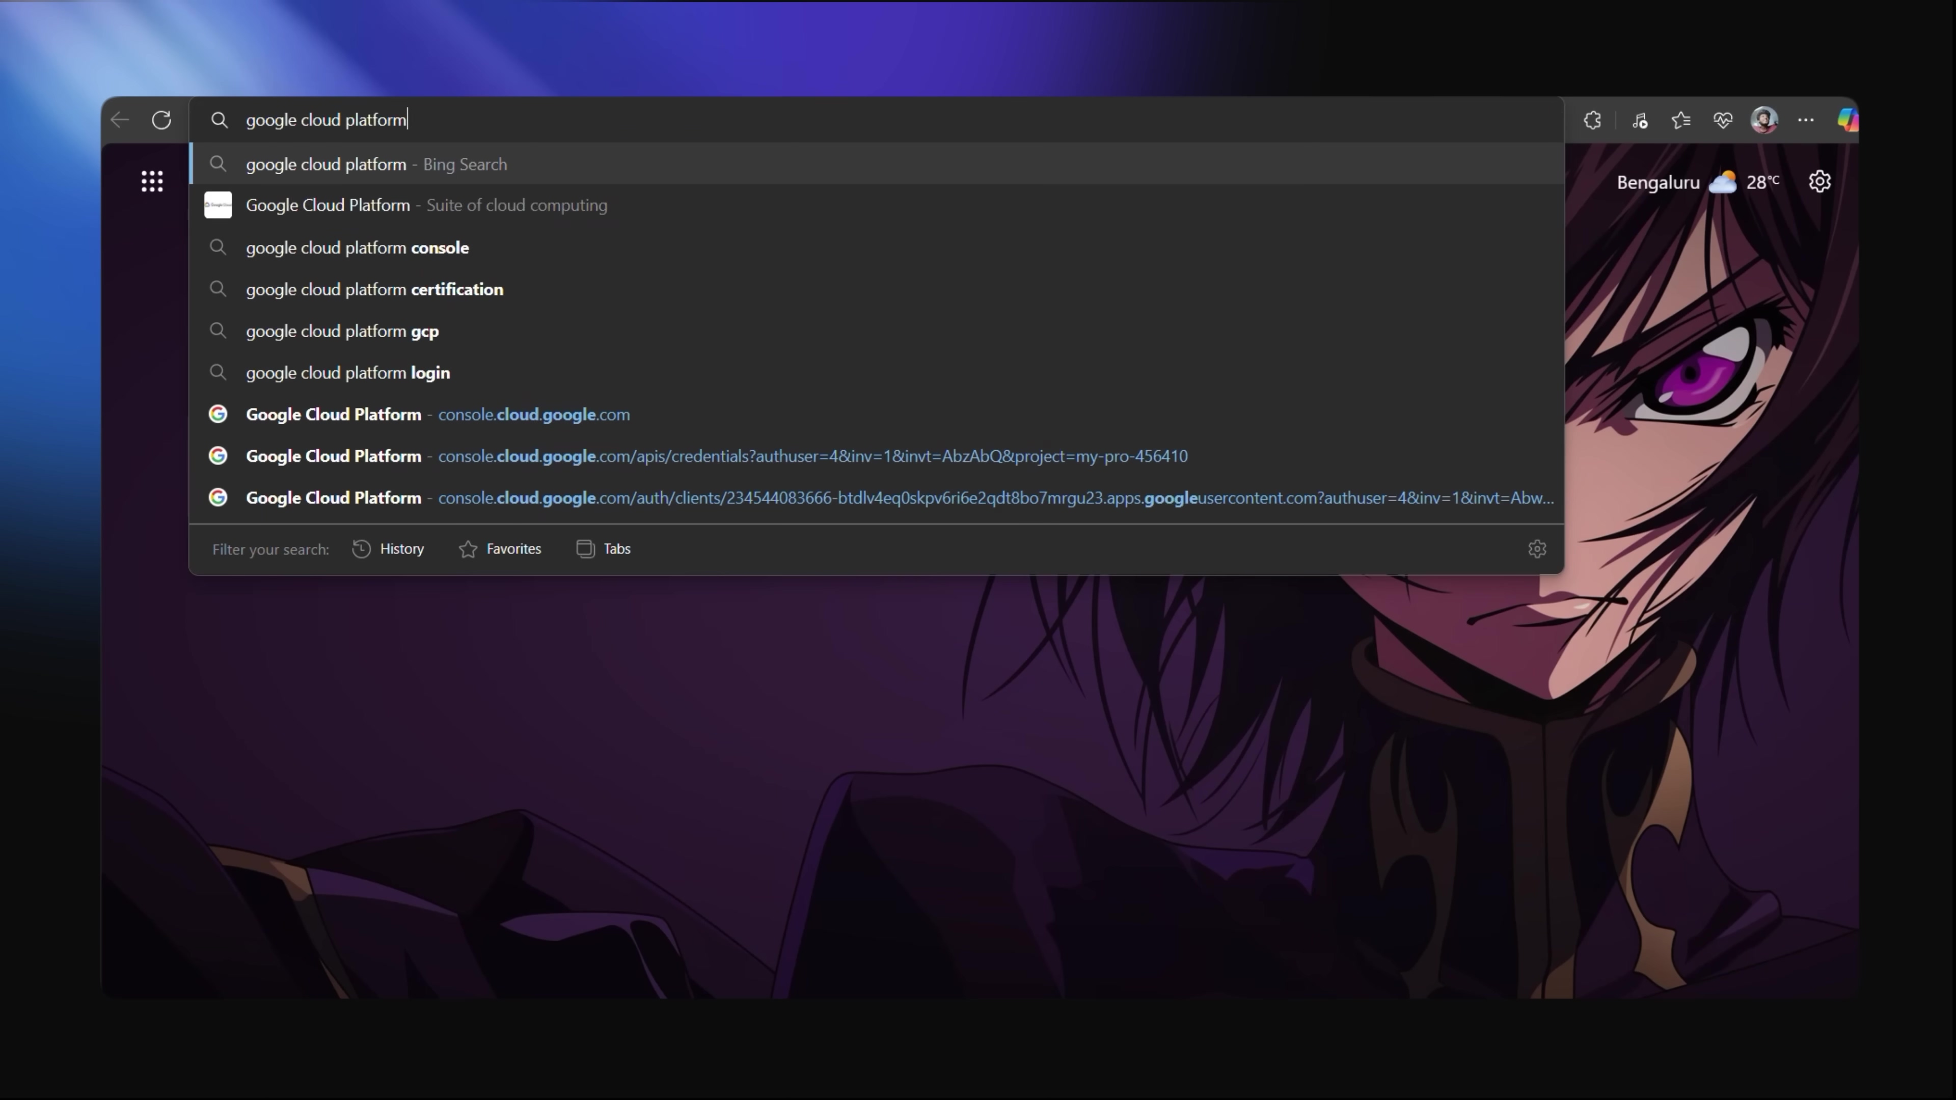Open the user profile avatar
Screen dimensions: 1956x1100
click(1764, 120)
